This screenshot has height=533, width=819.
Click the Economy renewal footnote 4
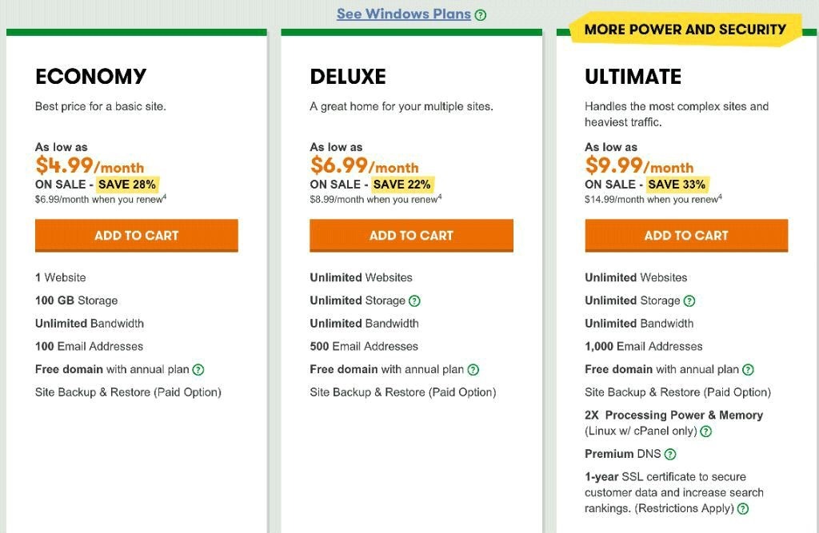[x=165, y=197]
